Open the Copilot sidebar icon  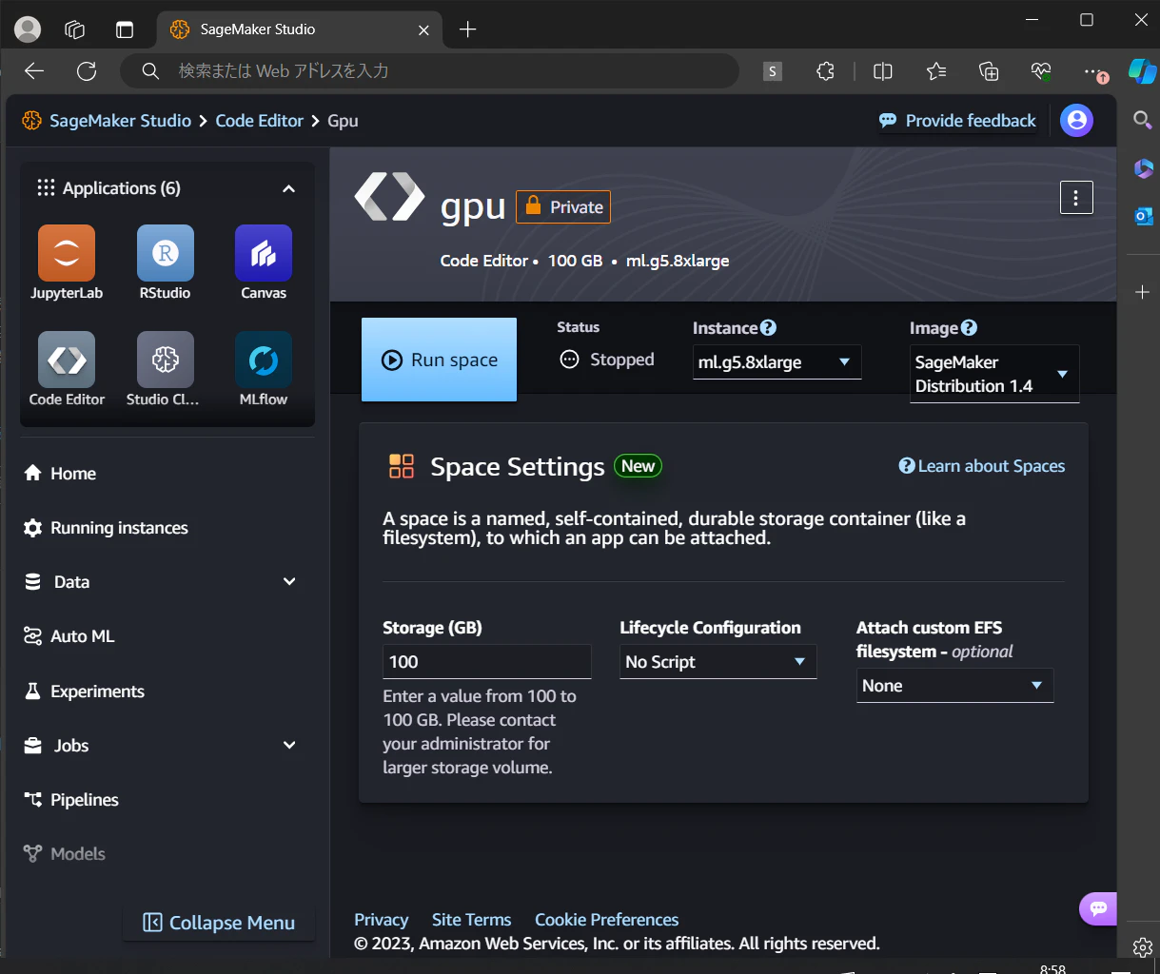point(1142,71)
